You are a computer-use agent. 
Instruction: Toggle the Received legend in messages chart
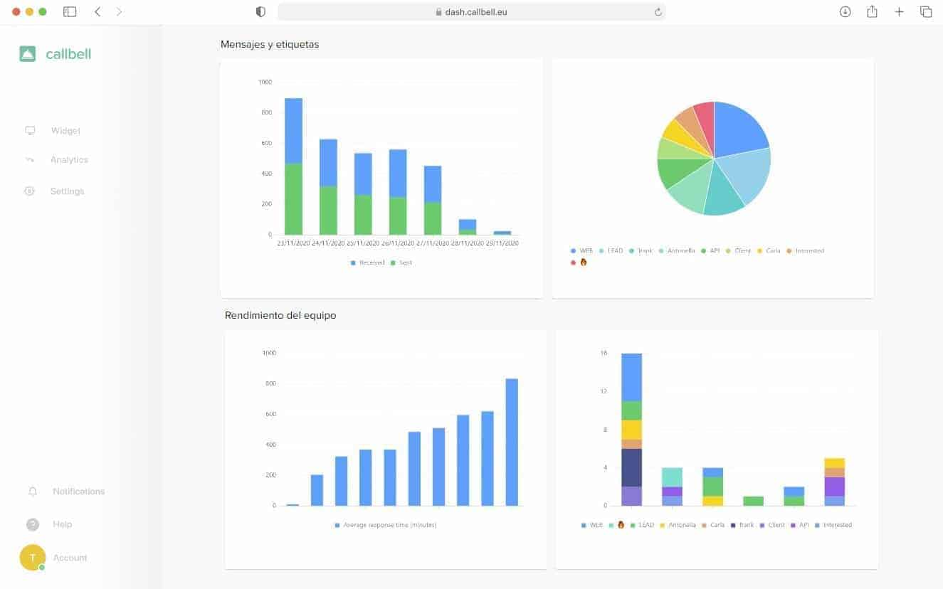[367, 263]
